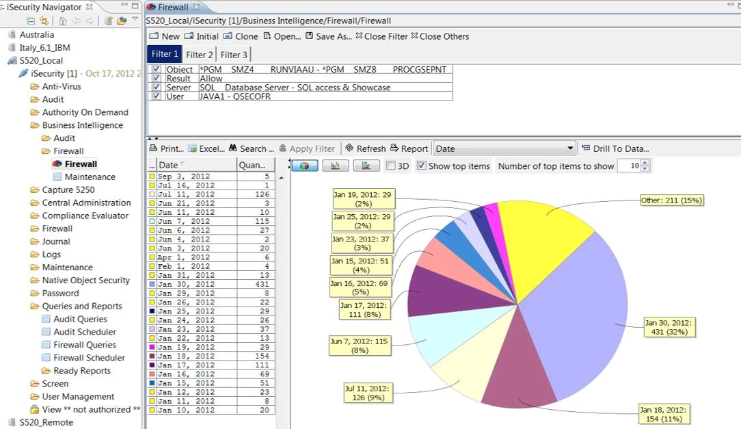Refresh the firewall chart data
Screen dimensions: 741x429
pos(366,148)
